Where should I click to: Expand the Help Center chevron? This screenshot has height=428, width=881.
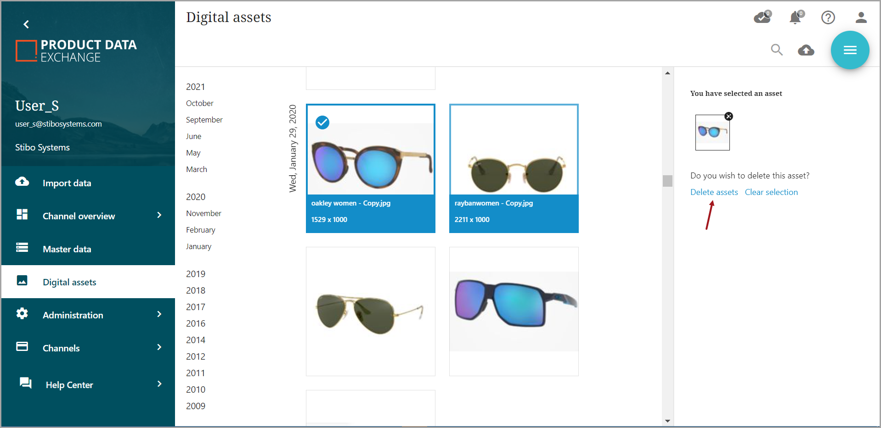159,384
